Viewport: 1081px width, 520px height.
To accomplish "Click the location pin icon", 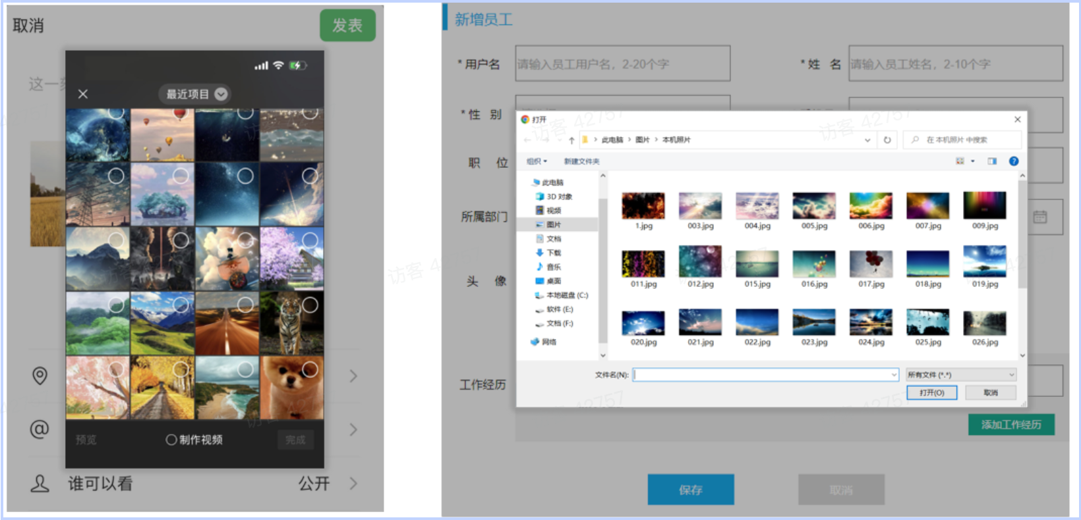I will pos(40,376).
